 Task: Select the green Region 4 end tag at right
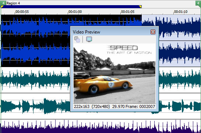[x=198, y=3]
